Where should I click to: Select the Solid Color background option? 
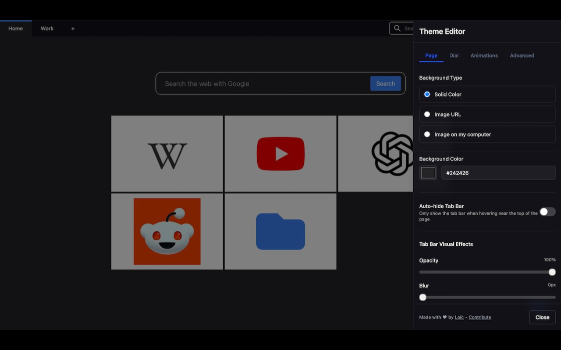487,94
